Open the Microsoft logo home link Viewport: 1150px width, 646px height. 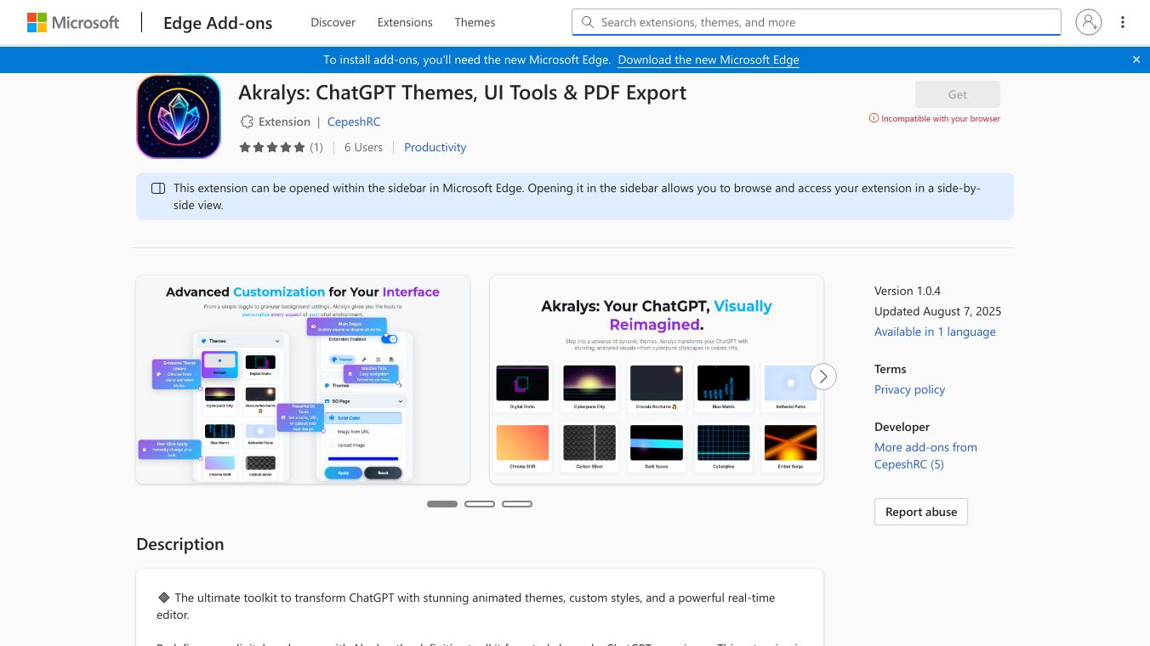point(73,23)
